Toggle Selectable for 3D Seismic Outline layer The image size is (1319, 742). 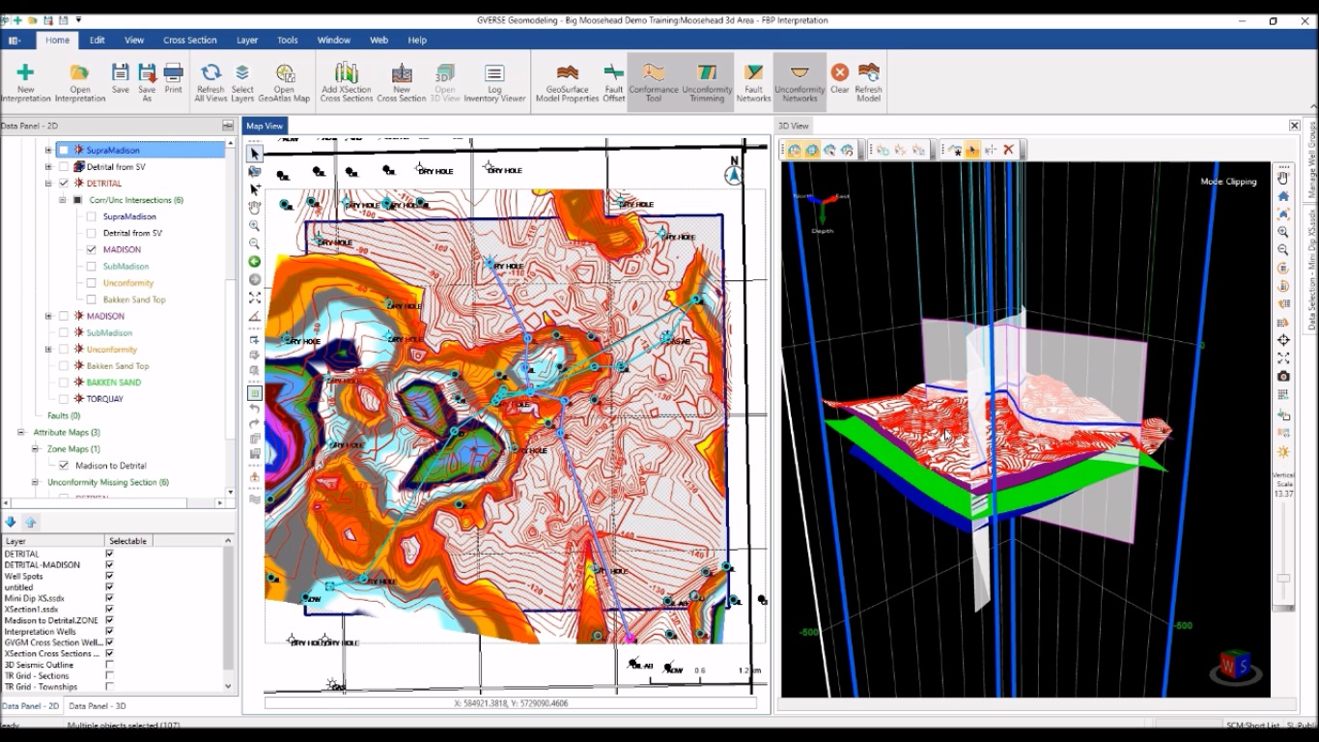pos(109,665)
